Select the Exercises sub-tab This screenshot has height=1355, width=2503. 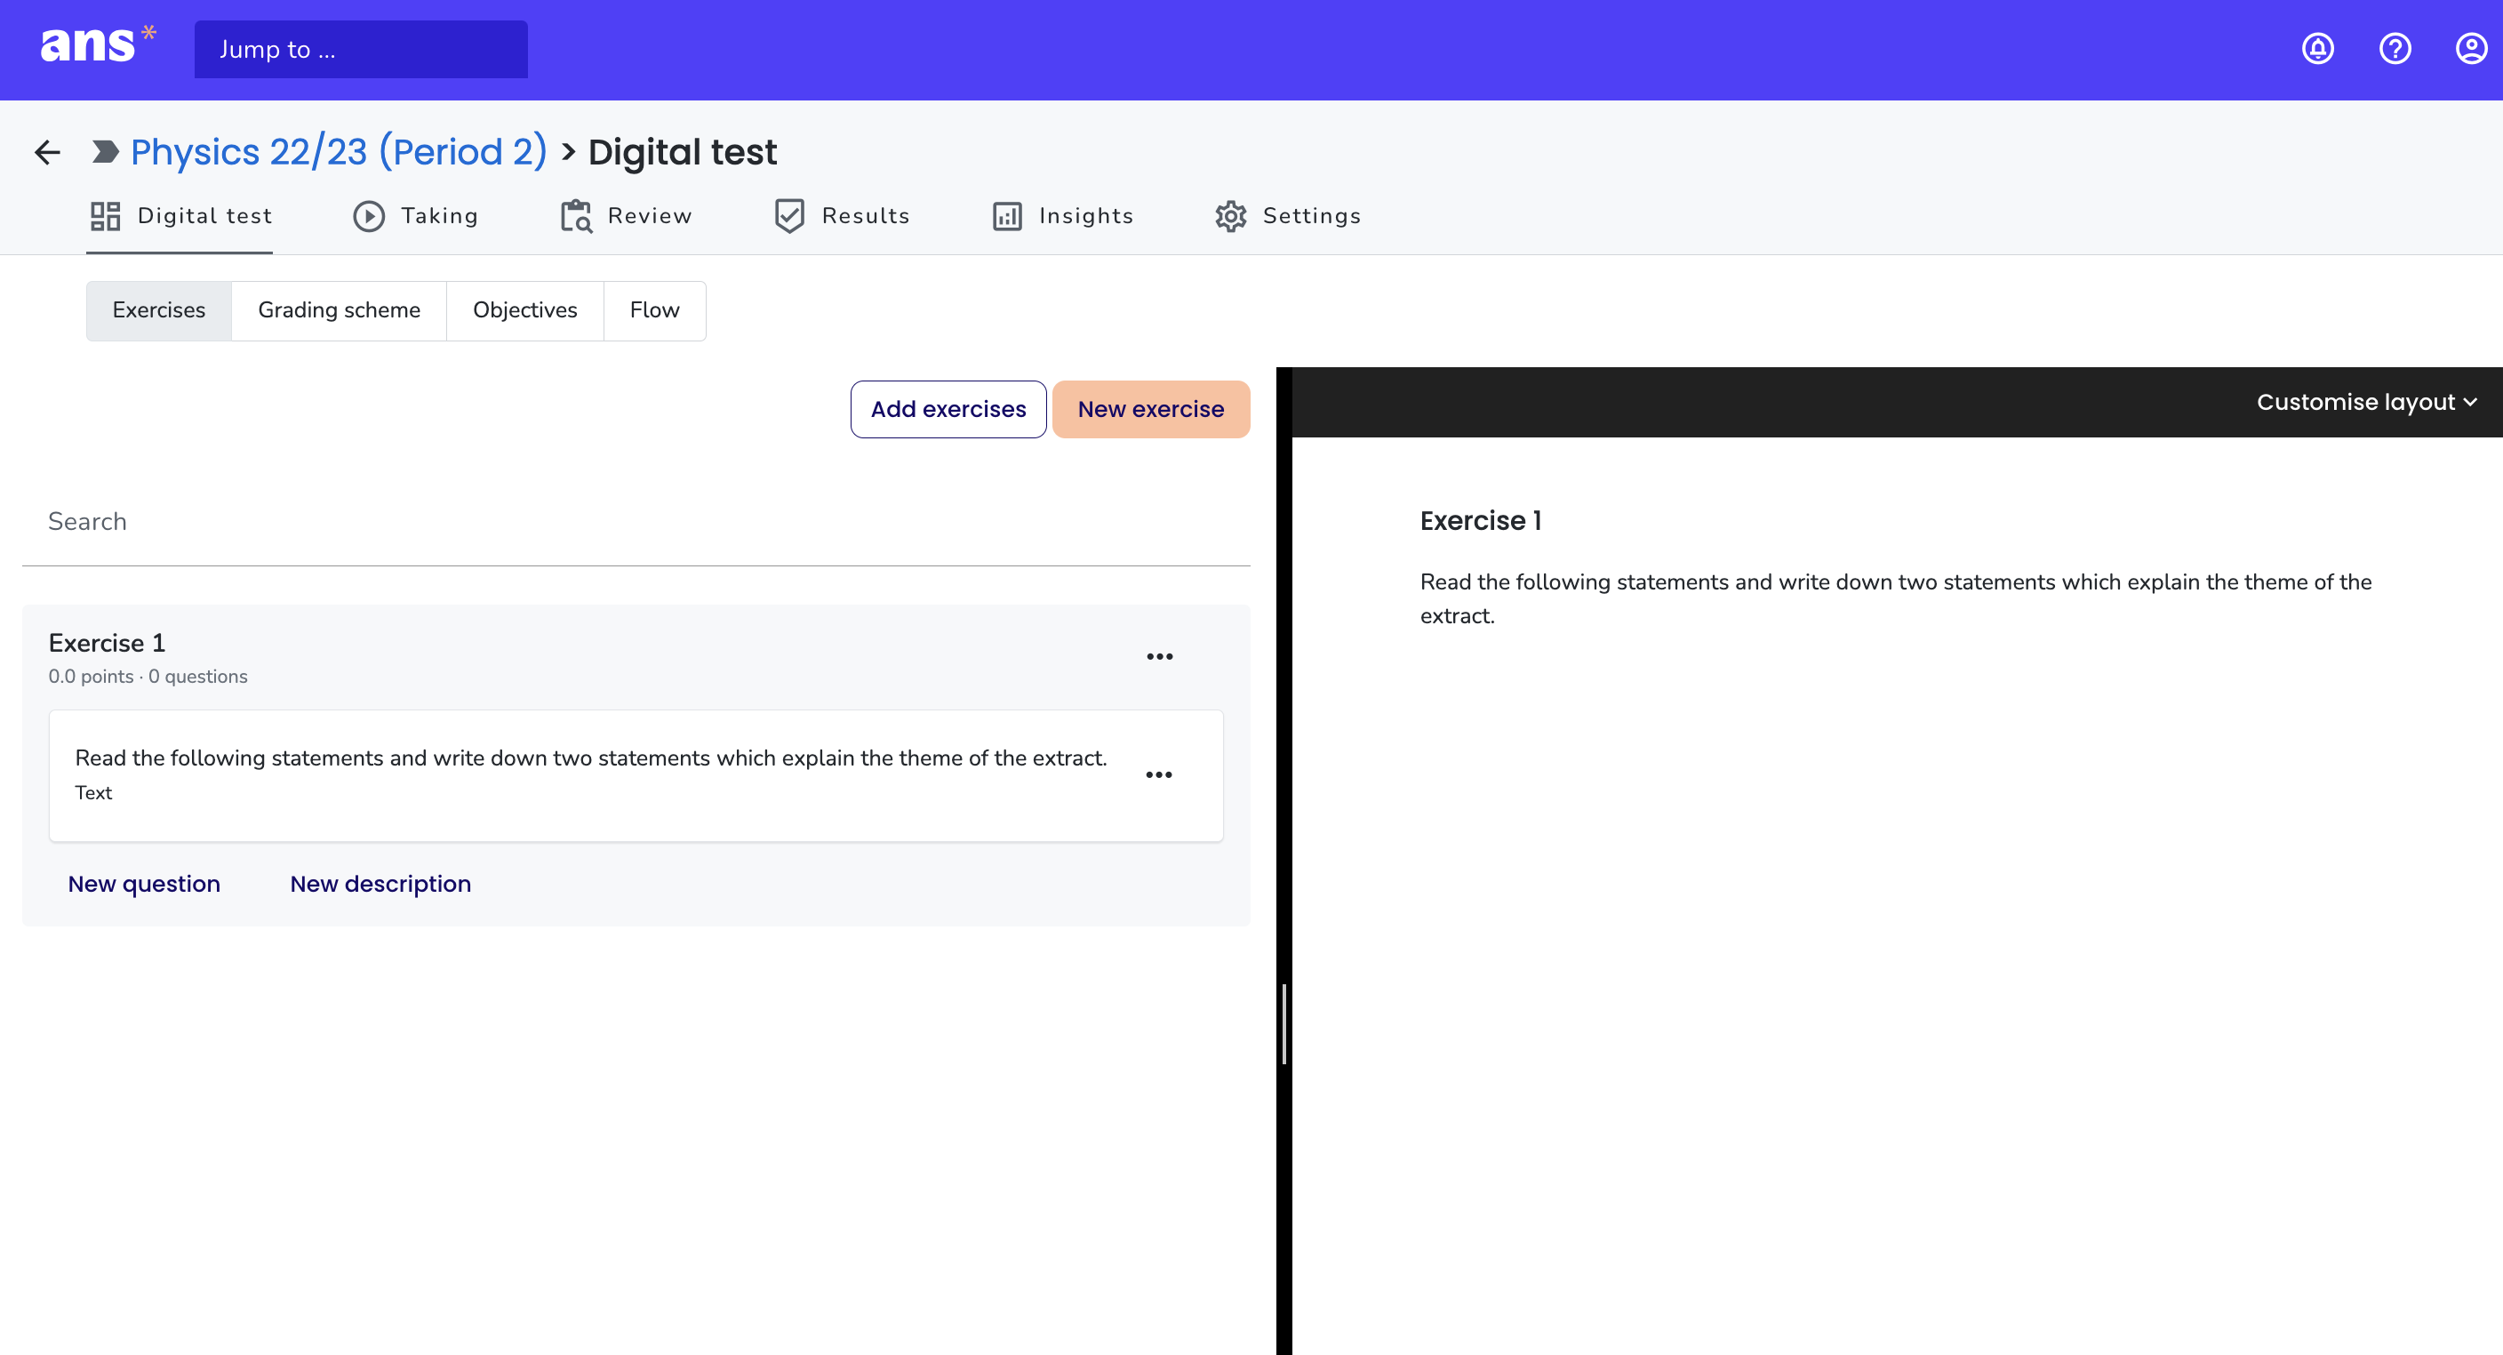pyautogui.click(x=158, y=310)
